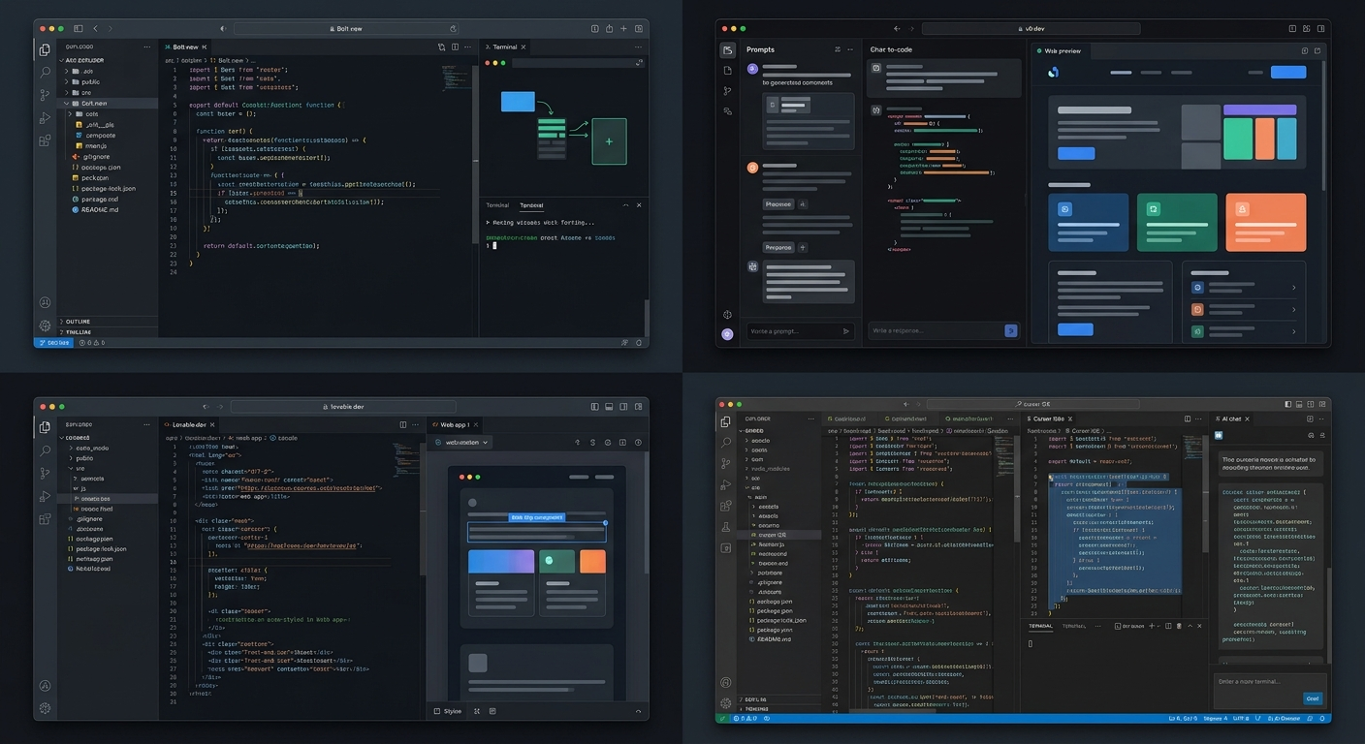Open Run and Debug in Bolt.new window

pos(45,118)
